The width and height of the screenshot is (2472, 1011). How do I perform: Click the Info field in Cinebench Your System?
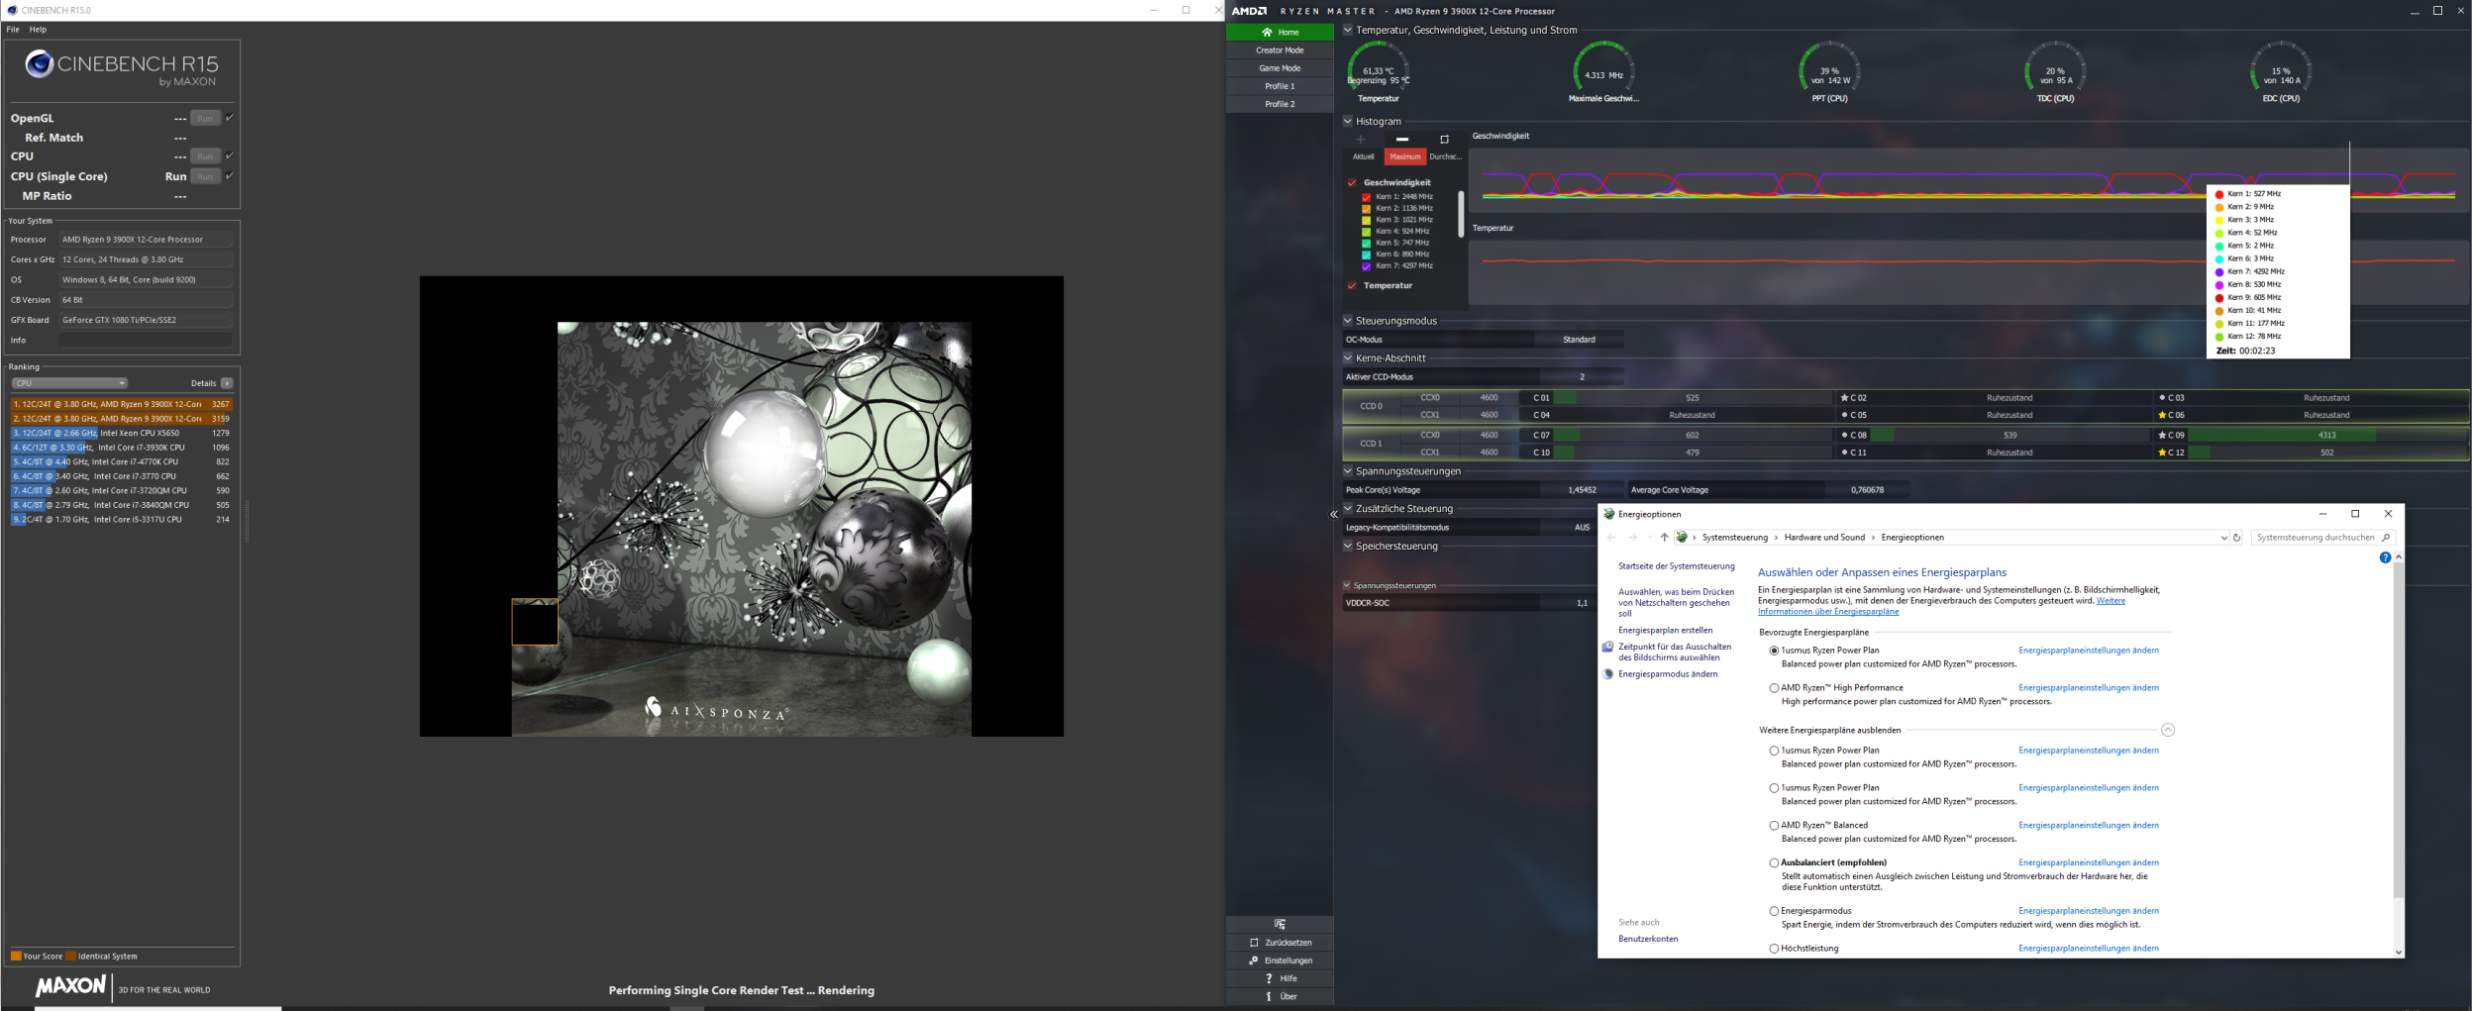point(146,341)
